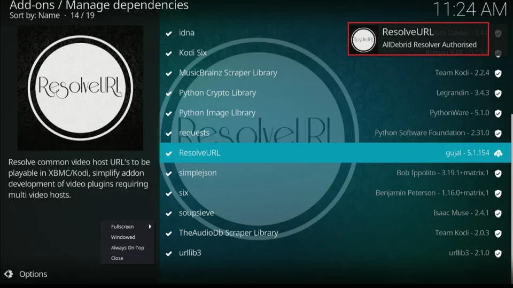
Task: Open the six dependency
Action: [x=335, y=193]
